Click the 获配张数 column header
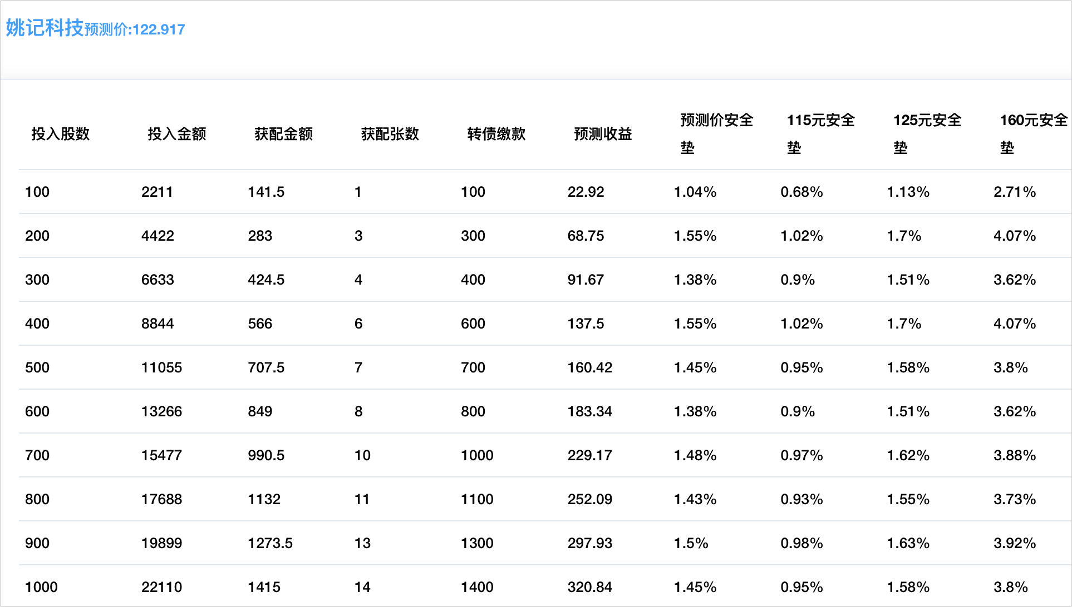 tap(390, 134)
